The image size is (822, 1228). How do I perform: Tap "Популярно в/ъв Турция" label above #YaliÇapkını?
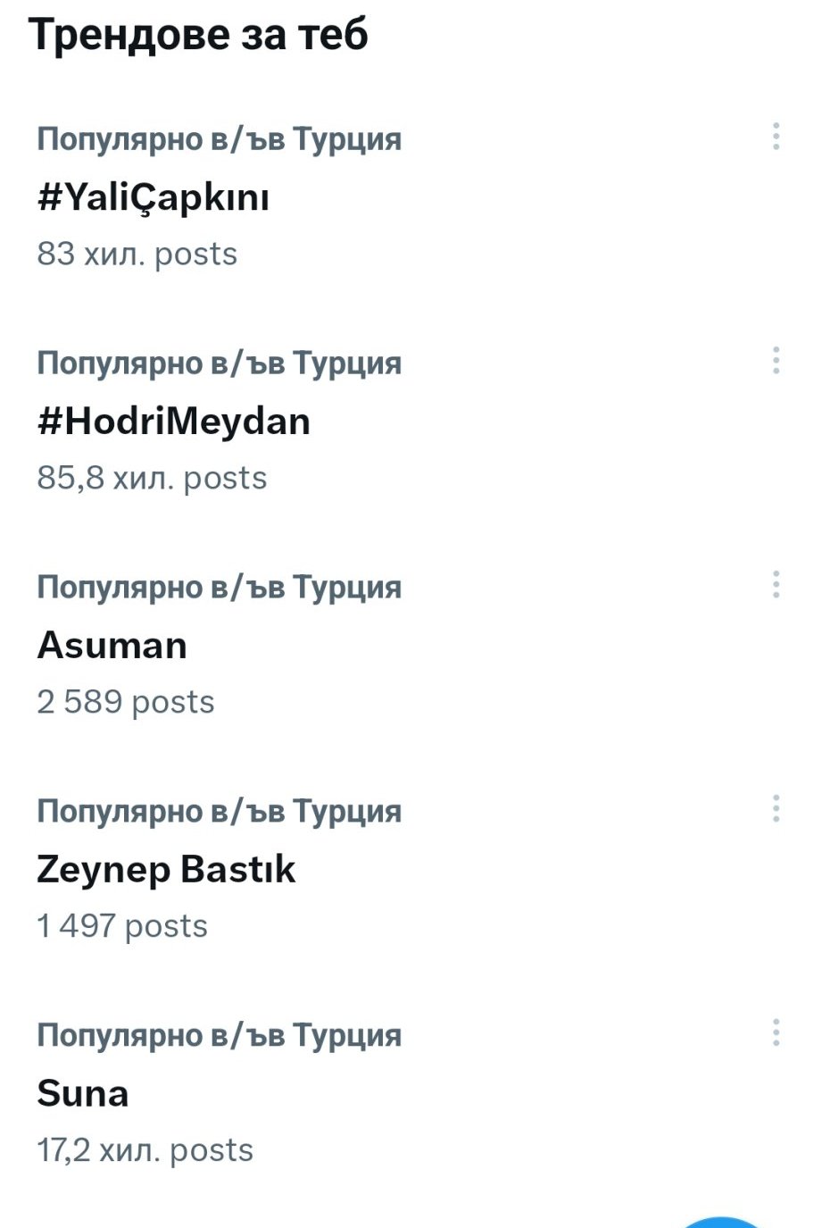coord(219,139)
